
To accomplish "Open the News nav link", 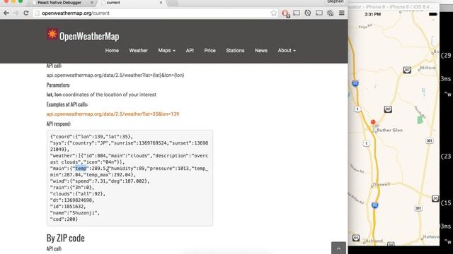I will pos(261,50).
